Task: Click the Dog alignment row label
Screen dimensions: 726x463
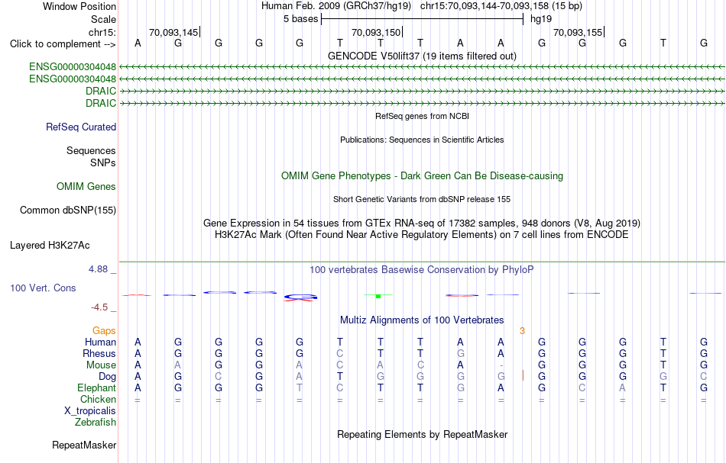Action: click(107, 377)
